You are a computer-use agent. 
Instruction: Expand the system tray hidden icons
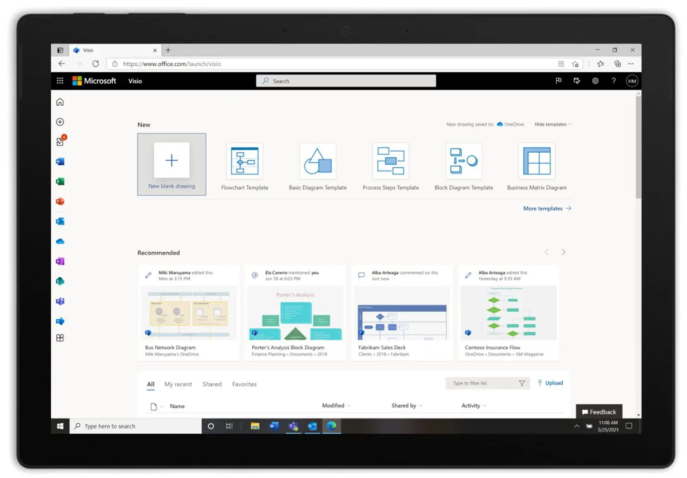pyautogui.click(x=577, y=426)
